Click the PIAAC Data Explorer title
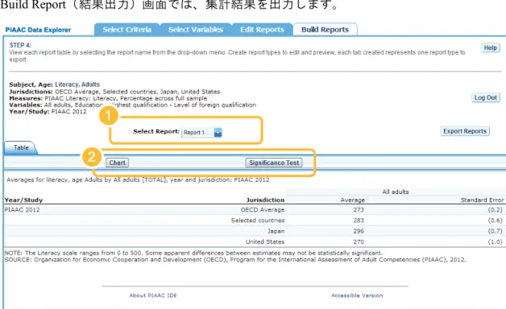Viewport: 506px width, 309px height. click(x=38, y=30)
